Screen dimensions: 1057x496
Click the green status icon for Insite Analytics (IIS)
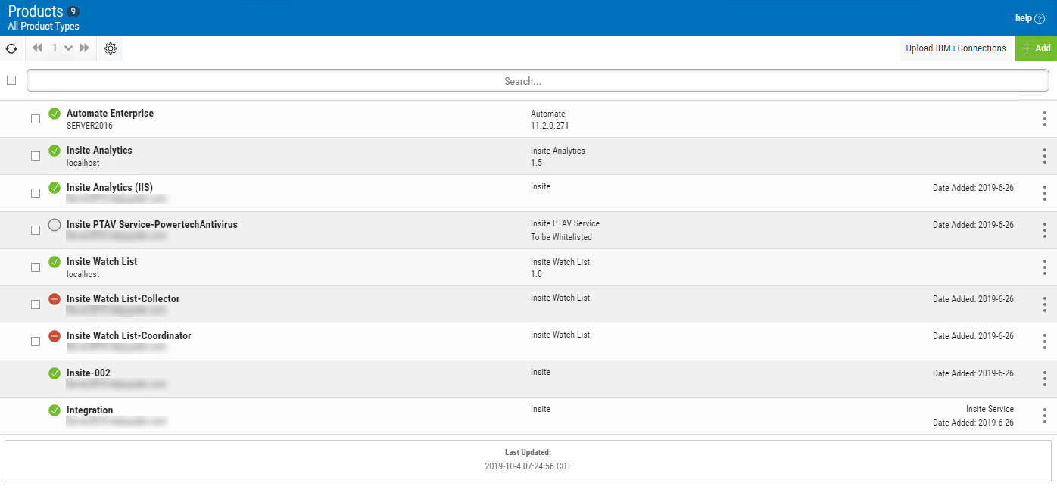[x=55, y=188]
